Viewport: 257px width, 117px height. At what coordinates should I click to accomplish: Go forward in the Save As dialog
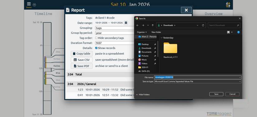point(143,25)
